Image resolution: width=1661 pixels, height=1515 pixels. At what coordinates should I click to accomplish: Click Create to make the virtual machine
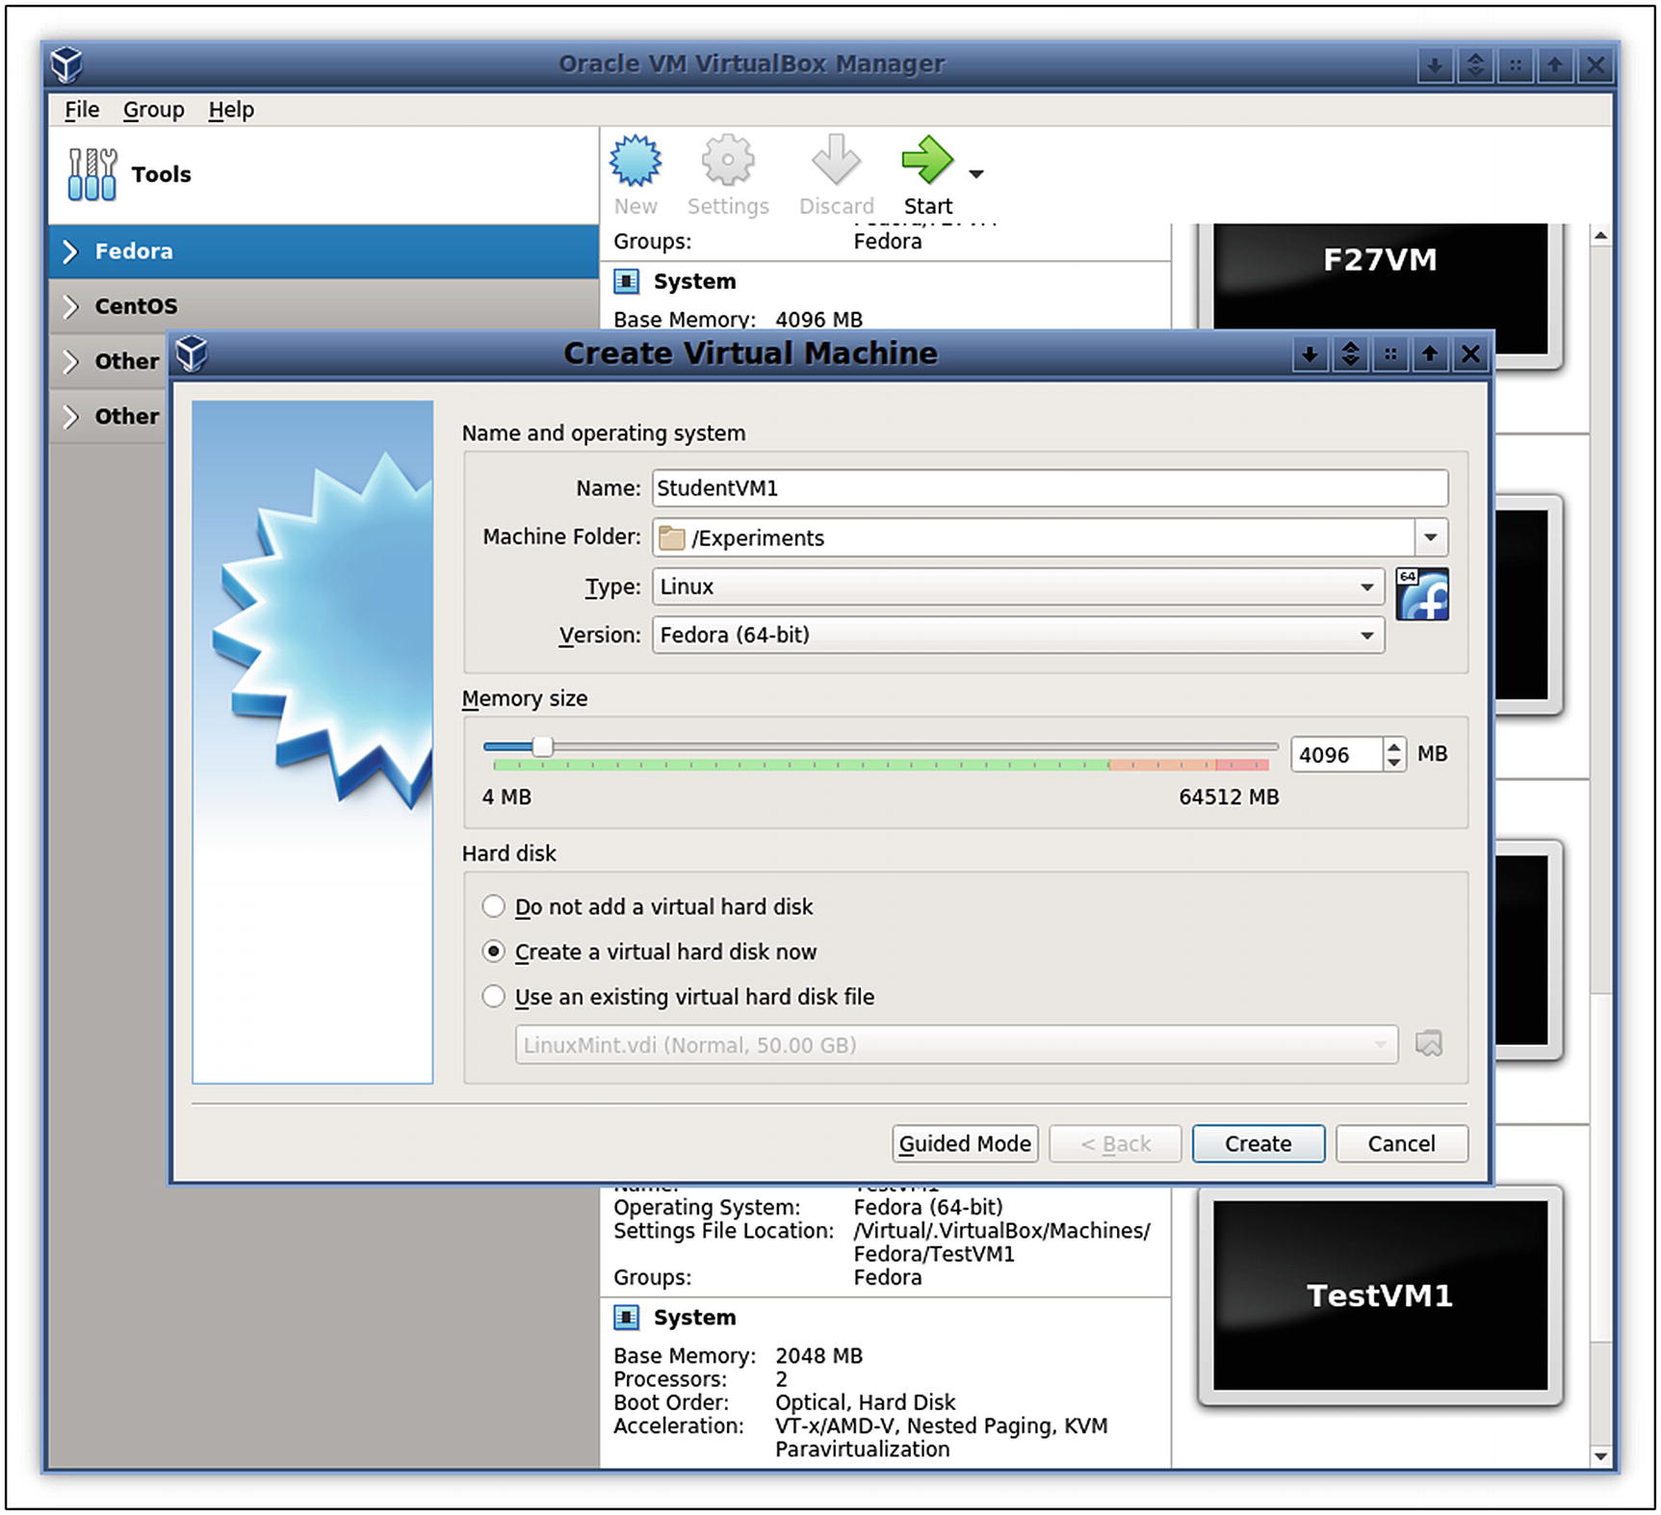pos(1259,1143)
